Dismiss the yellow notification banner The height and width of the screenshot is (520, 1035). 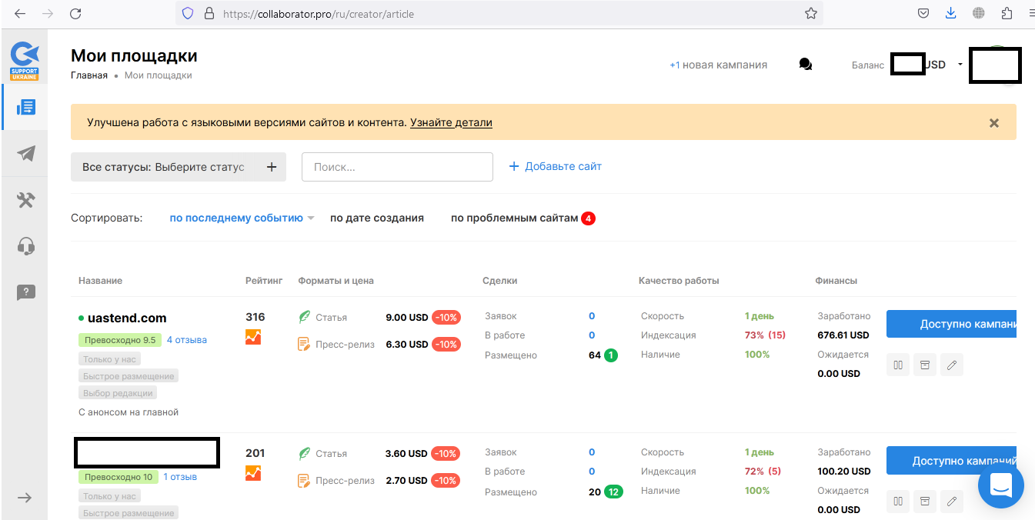click(x=994, y=123)
